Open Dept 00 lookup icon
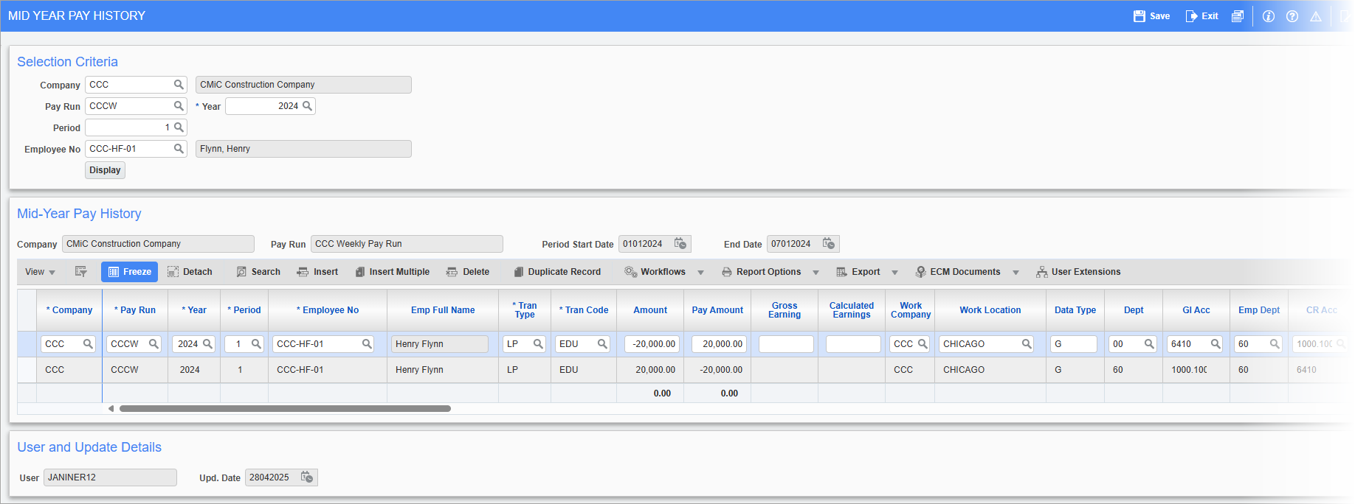 click(1149, 344)
